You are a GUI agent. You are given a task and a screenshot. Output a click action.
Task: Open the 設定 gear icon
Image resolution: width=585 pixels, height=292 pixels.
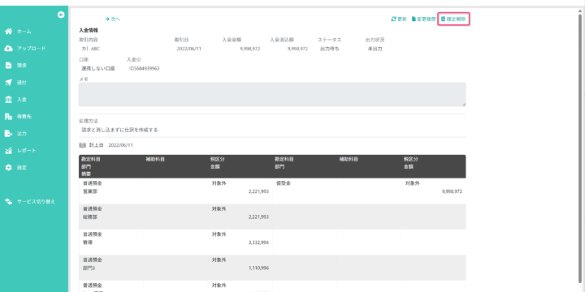pyautogui.click(x=9, y=168)
